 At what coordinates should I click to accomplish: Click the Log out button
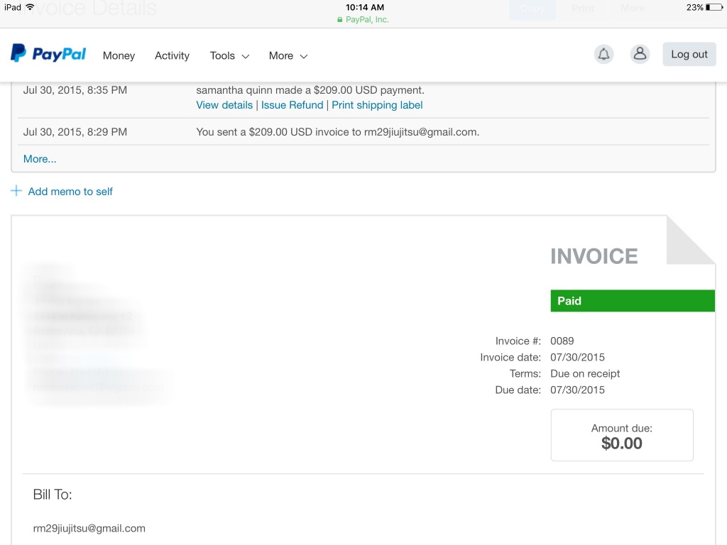tap(689, 54)
